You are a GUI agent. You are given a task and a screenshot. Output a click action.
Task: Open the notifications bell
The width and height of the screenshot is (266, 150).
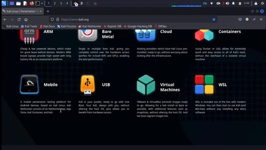click(234, 3)
